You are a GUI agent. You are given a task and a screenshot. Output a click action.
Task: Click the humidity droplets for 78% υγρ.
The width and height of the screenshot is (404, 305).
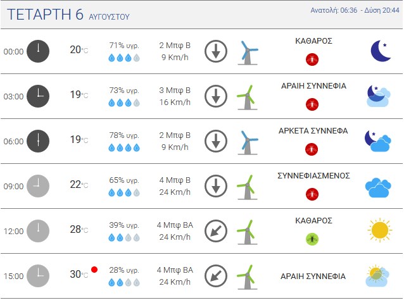[124, 147]
